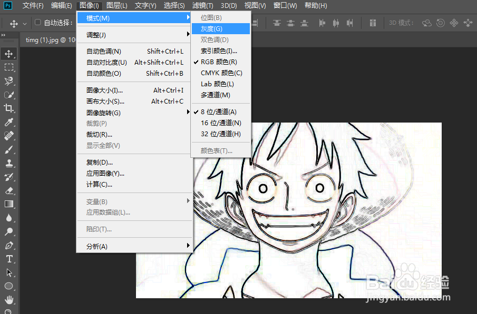Select the Path Selection tool

9,272
